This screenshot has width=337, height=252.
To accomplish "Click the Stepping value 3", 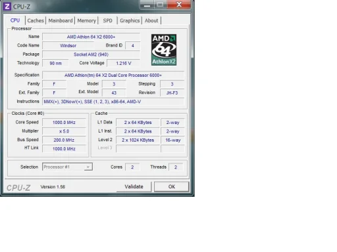I will 172,84.
